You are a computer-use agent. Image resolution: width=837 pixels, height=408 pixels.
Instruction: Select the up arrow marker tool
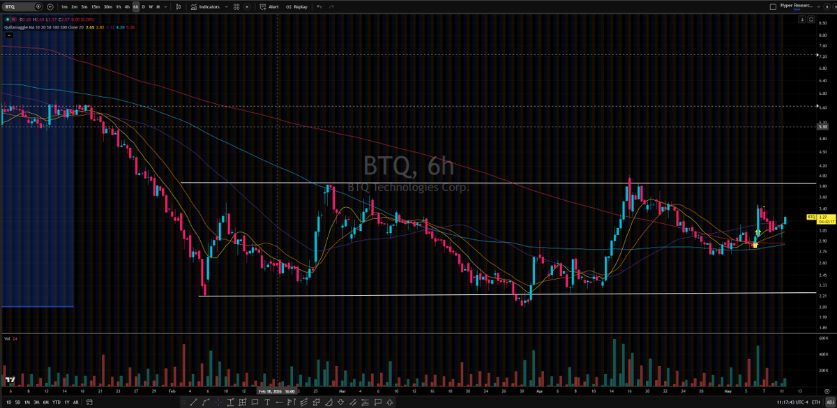pyautogui.click(x=390, y=402)
